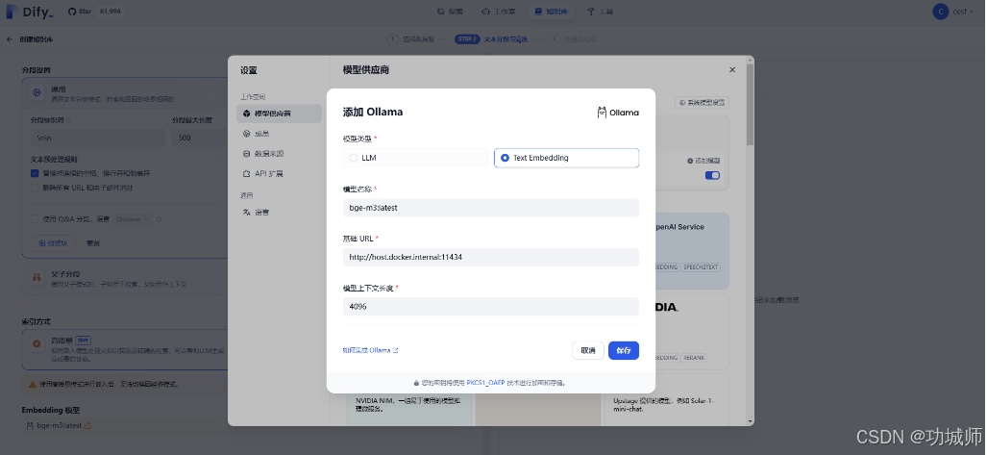Click the data source database icon
The image size is (987, 455).
tap(247, 154)
